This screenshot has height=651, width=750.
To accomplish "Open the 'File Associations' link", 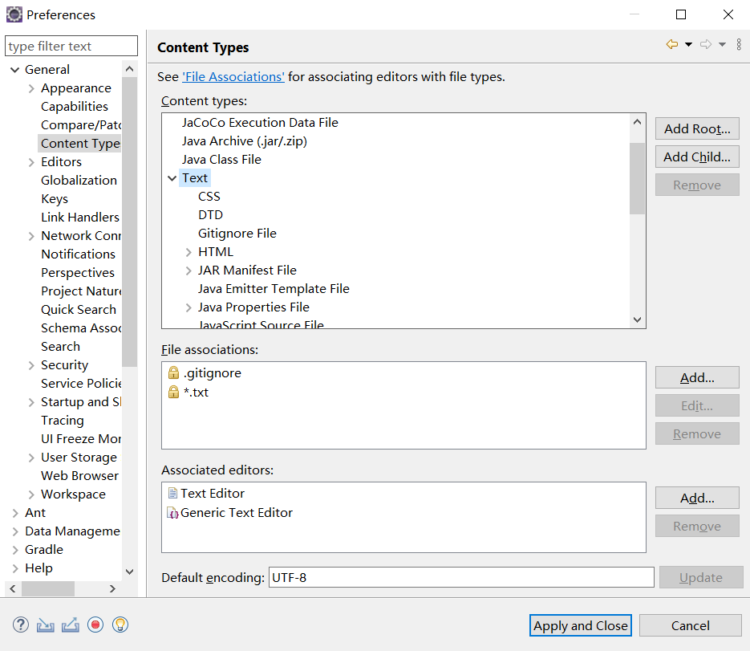I will pos(233,77).
